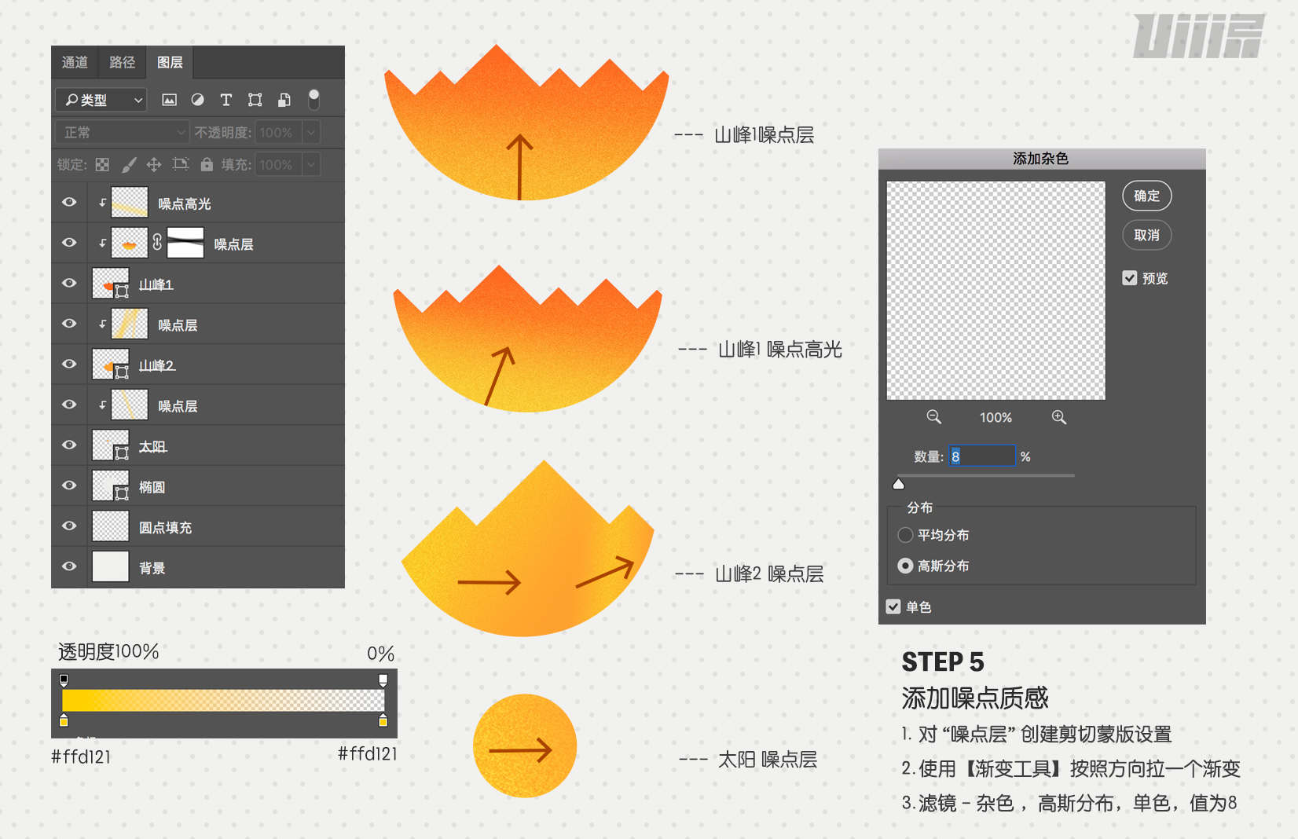Hide 噪点层 layer with mask

(69, 243)
